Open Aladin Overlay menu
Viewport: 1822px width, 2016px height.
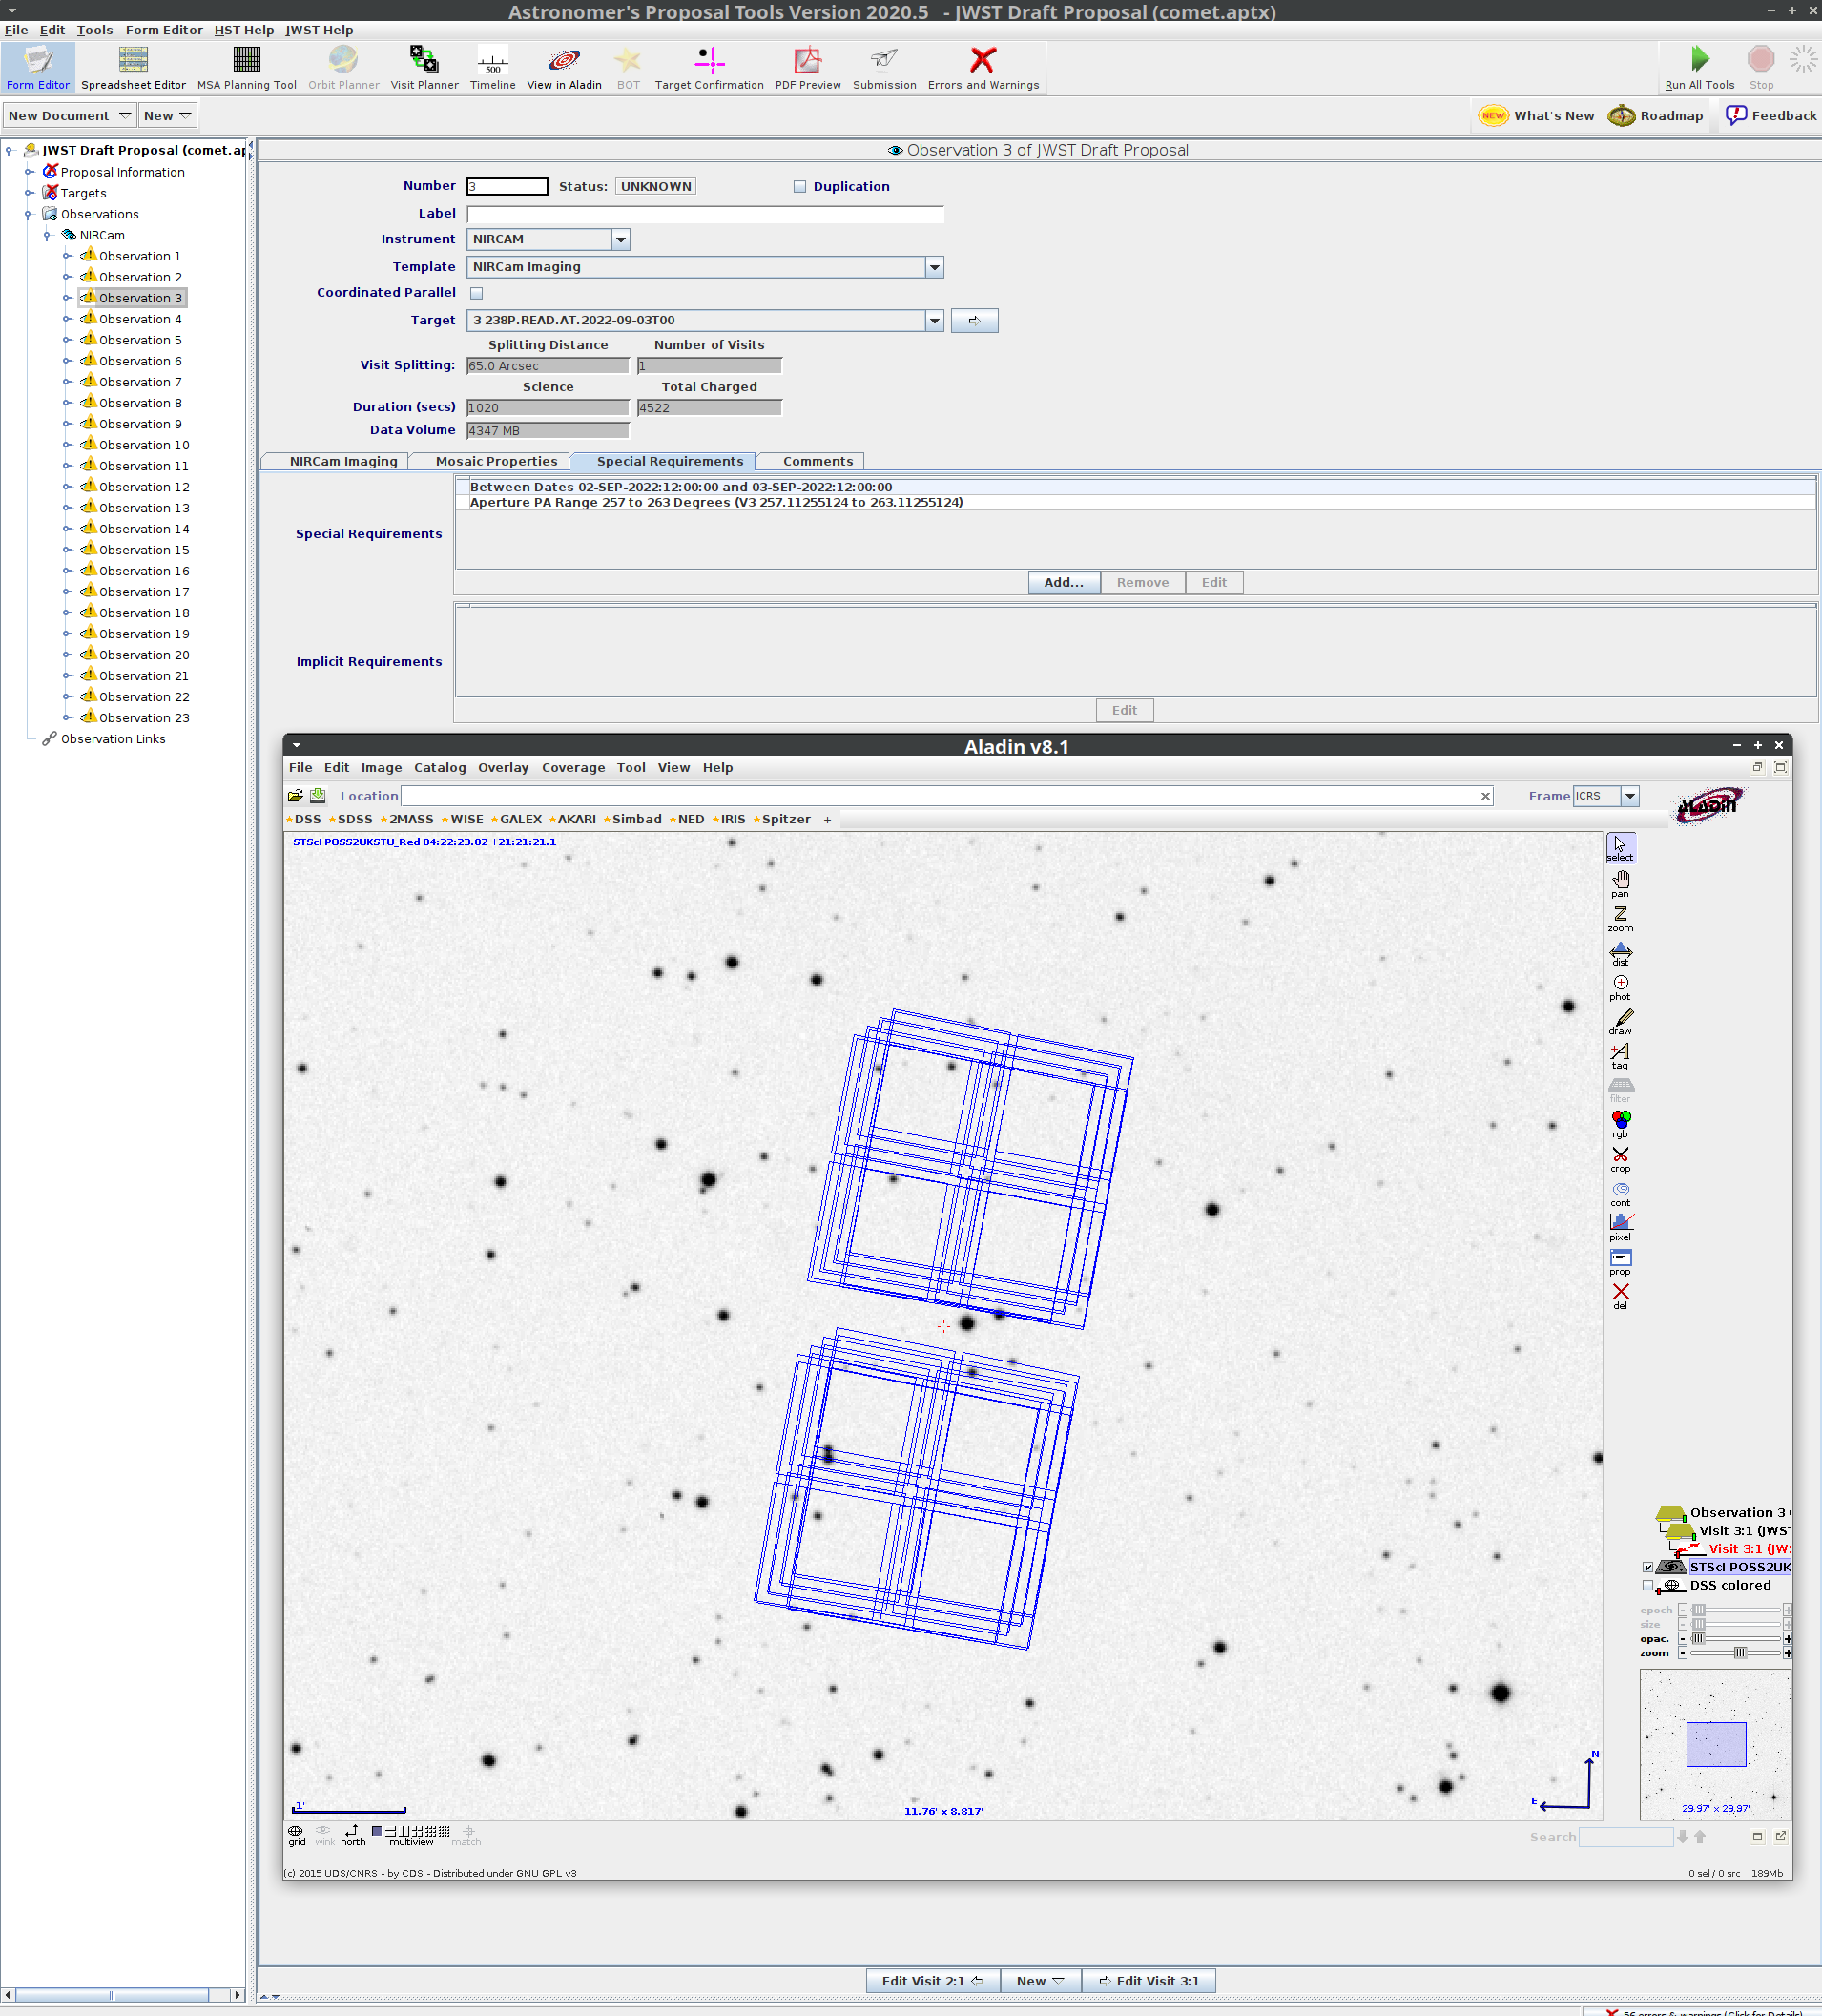click(x=503, y=768)
